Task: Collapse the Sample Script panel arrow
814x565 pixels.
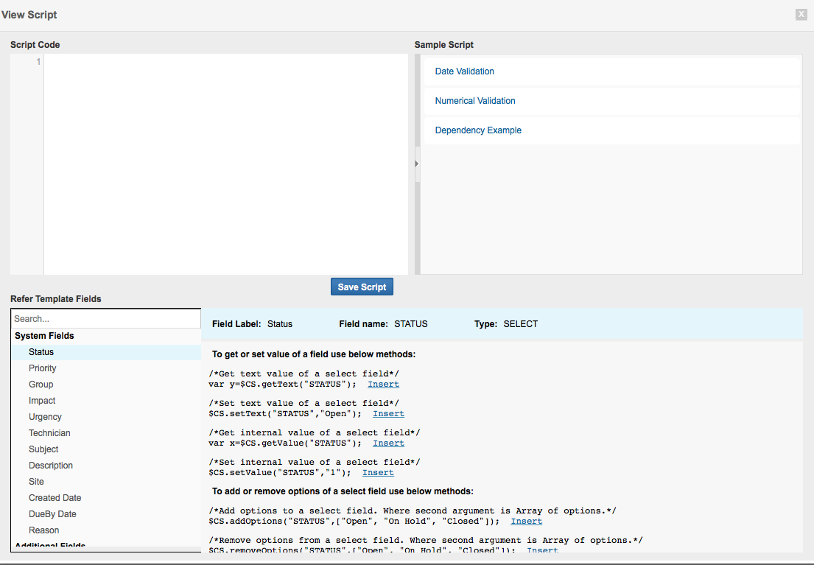Action: [417, 164]
